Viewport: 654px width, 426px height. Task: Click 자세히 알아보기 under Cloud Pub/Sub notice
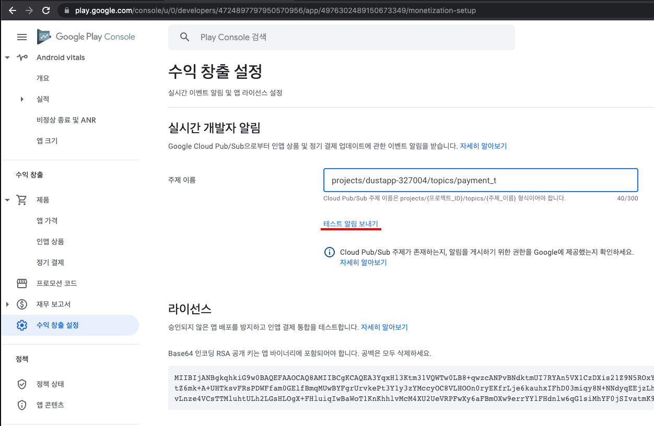tap(363, 263)
